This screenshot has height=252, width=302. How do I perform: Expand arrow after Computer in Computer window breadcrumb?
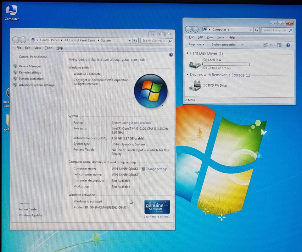pos(229,30)
